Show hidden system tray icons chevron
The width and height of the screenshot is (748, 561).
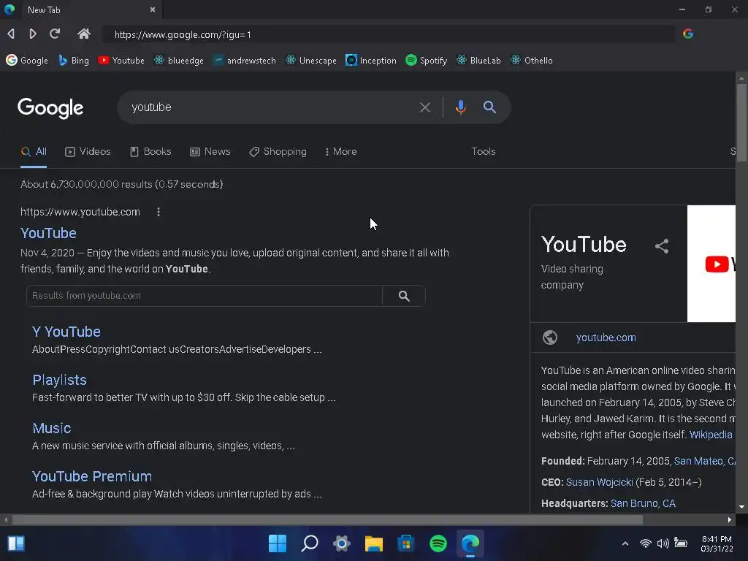coord(625,543)
